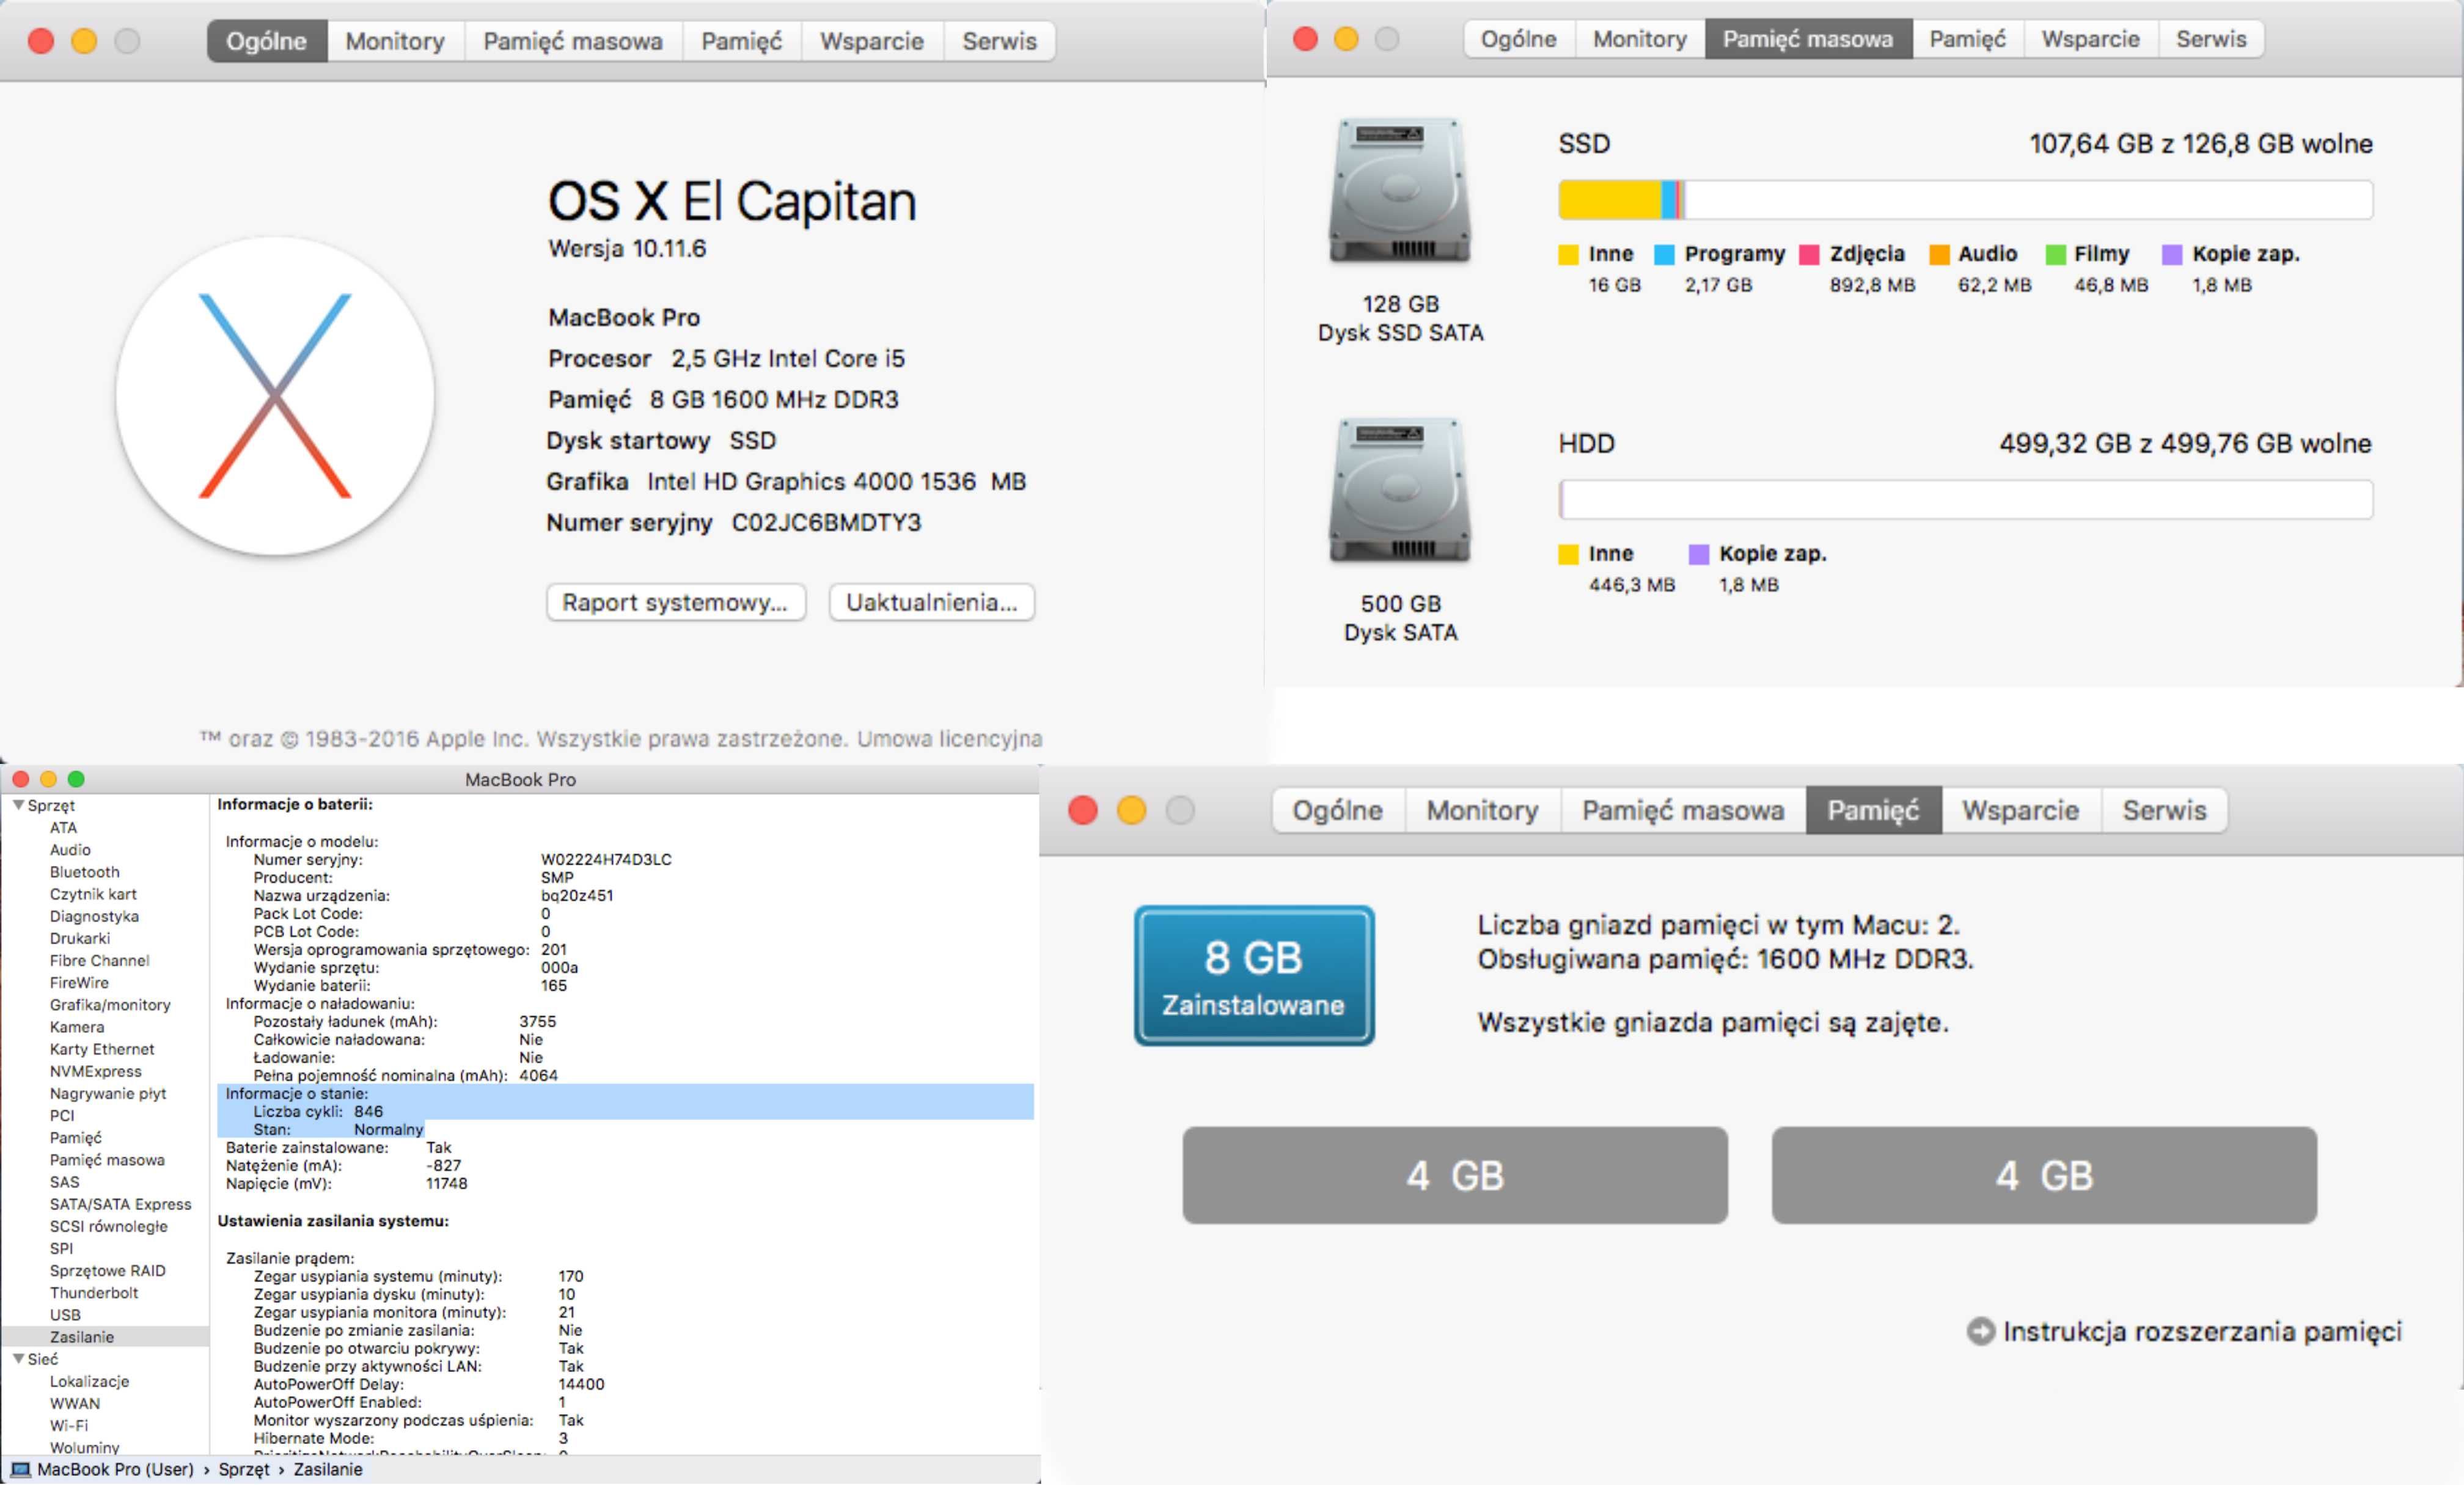Select Karty Ethernet in sidebar

[102, 1049]
